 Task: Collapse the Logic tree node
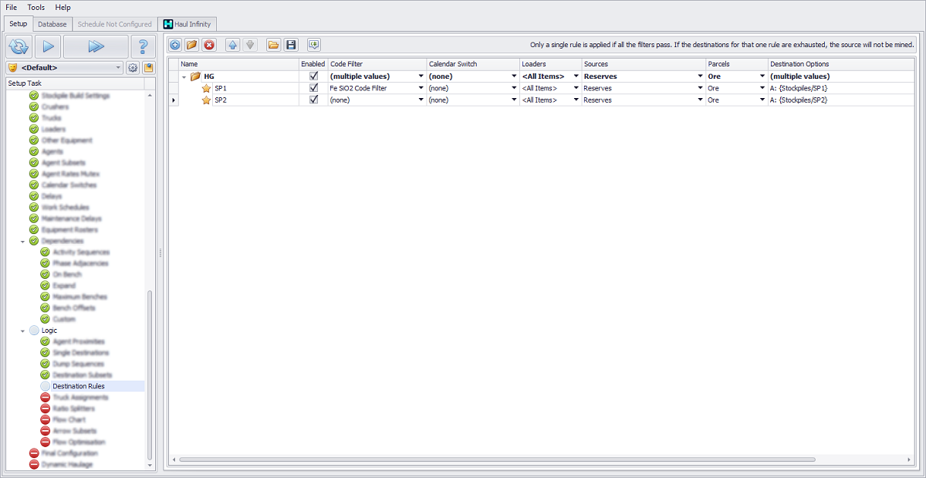[22, 331]
